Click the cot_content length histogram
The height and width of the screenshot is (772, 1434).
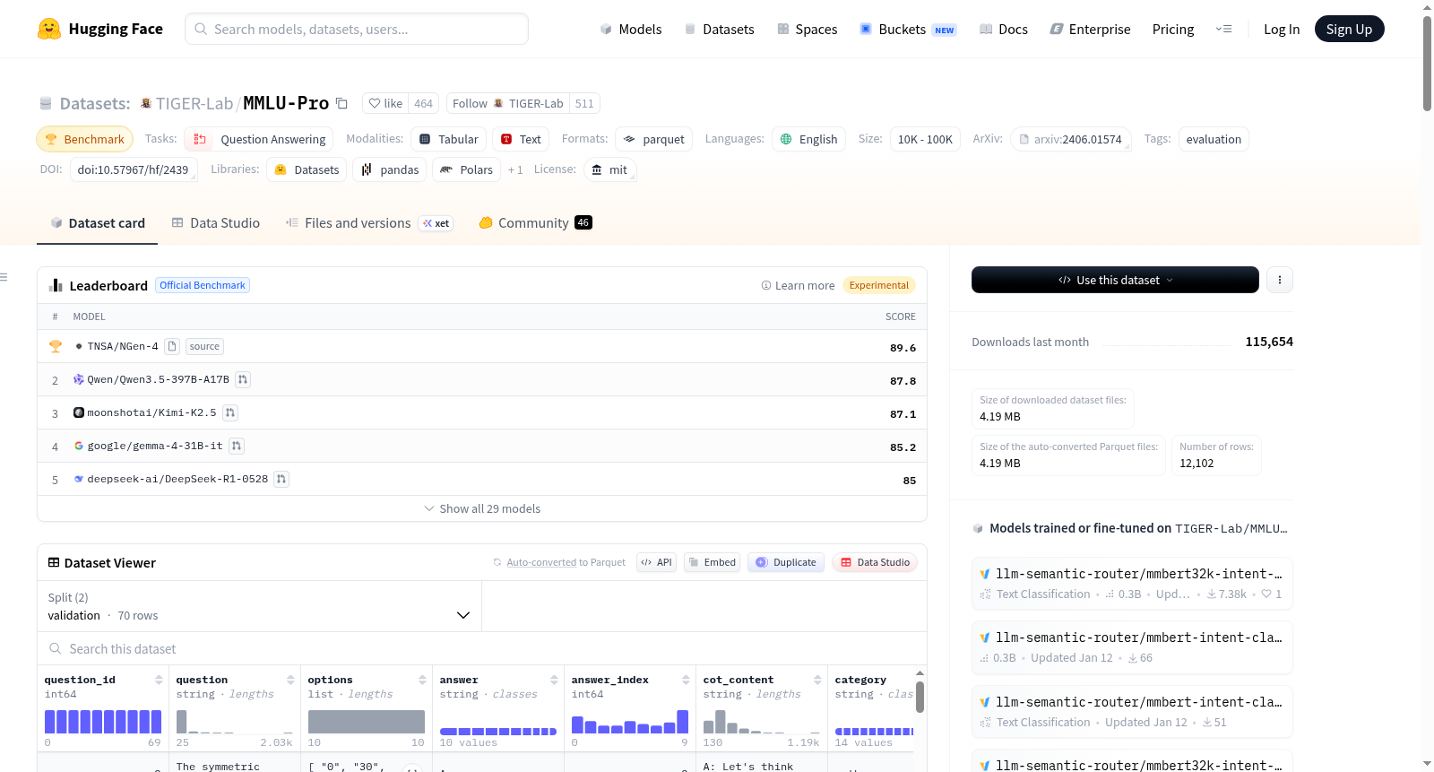[762, 722]
